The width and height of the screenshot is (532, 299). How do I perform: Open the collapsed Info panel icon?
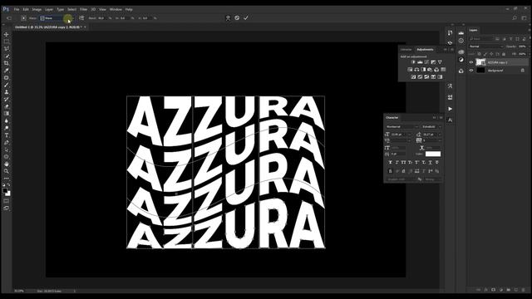pyautogui.click(x=461, y=41)
